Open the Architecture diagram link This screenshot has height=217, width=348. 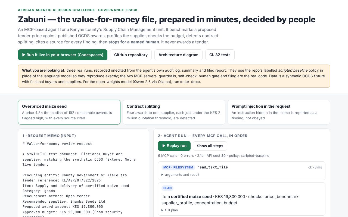coord(178,55)
